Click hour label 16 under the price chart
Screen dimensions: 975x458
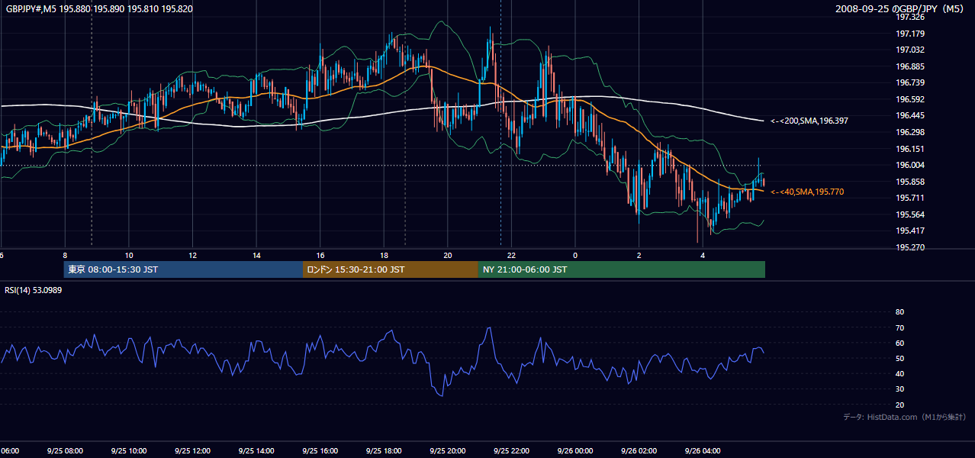[x=320, y=255]
